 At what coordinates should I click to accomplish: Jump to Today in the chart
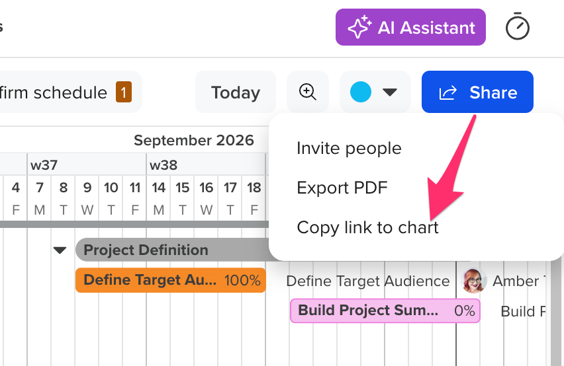coord(236,92)
